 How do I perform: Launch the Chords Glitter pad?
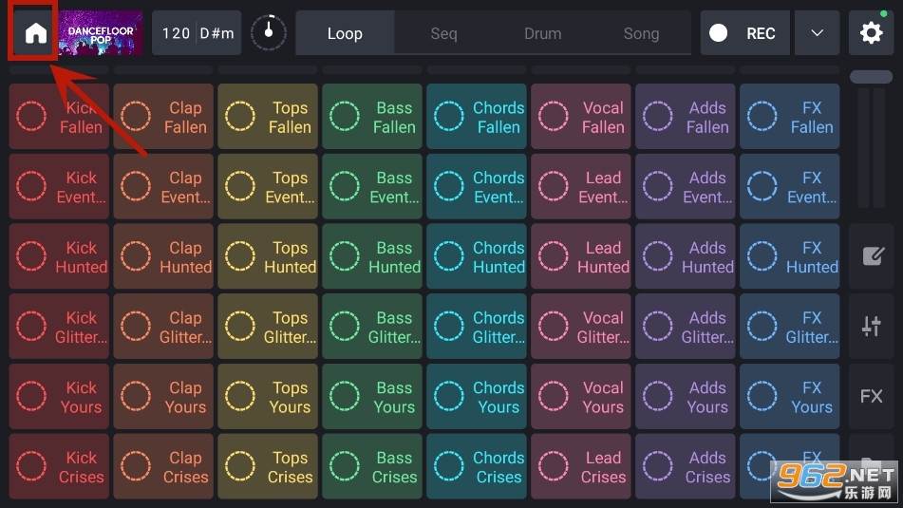pos(477,327)
